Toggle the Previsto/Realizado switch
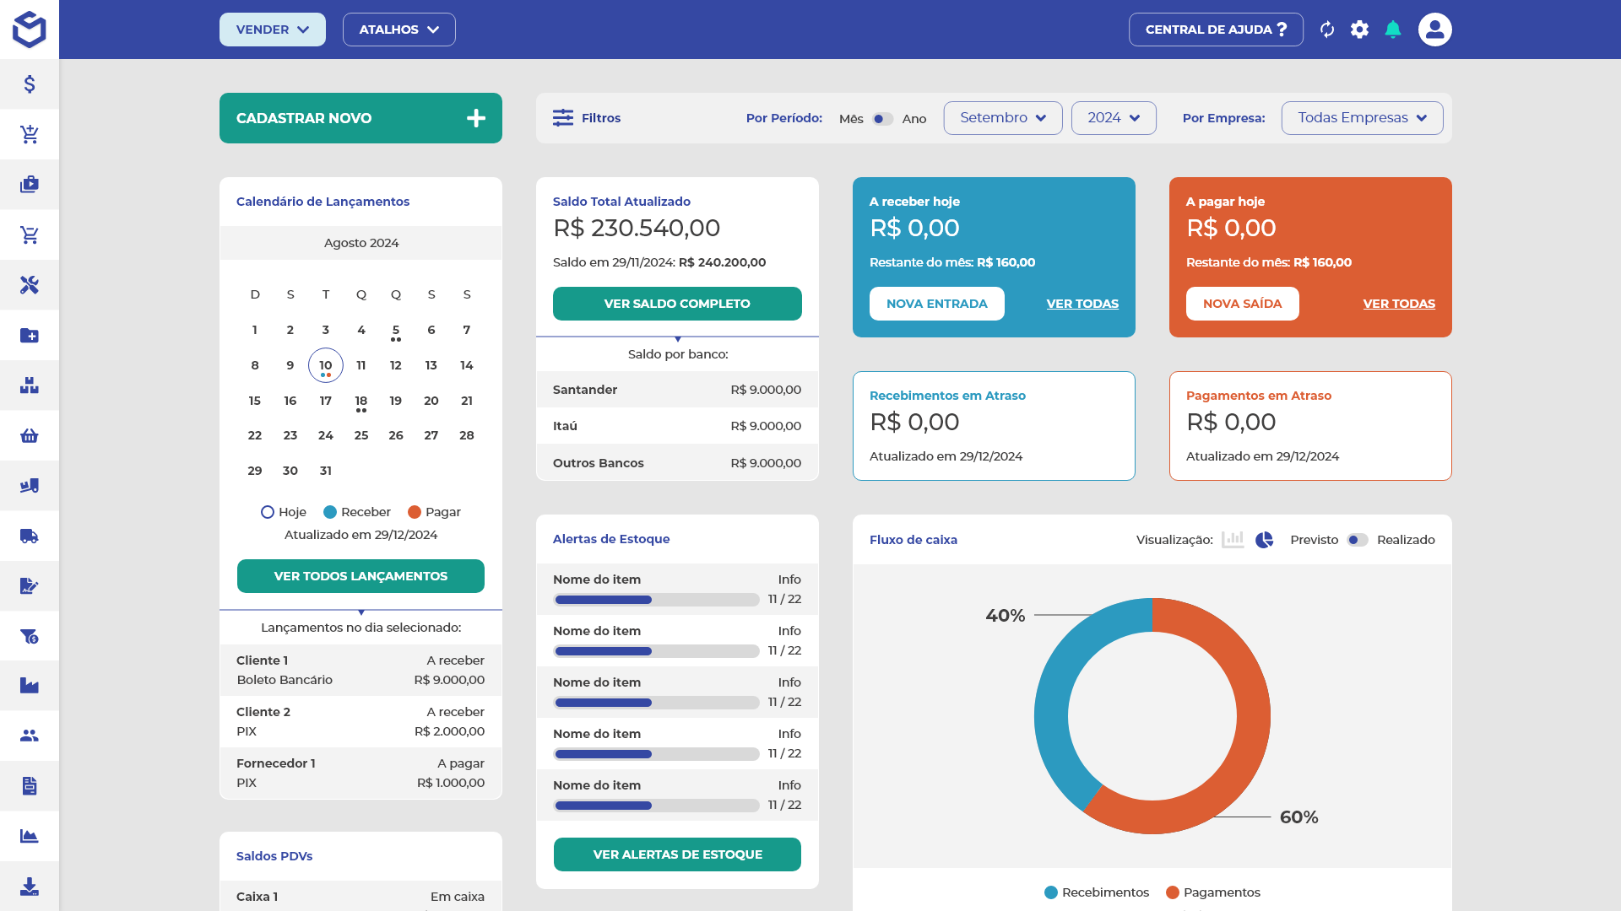 [1358, 540]
